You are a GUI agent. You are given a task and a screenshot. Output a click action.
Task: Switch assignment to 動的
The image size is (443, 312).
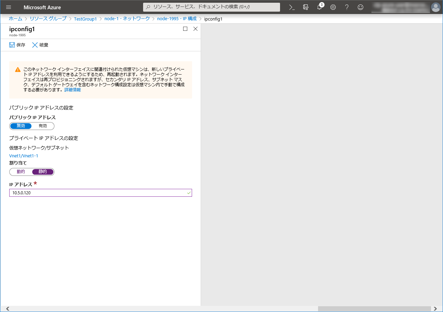coord(21,172)
